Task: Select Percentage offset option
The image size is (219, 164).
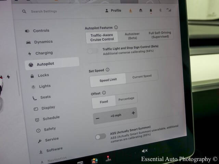Action: tap(126, 99)
